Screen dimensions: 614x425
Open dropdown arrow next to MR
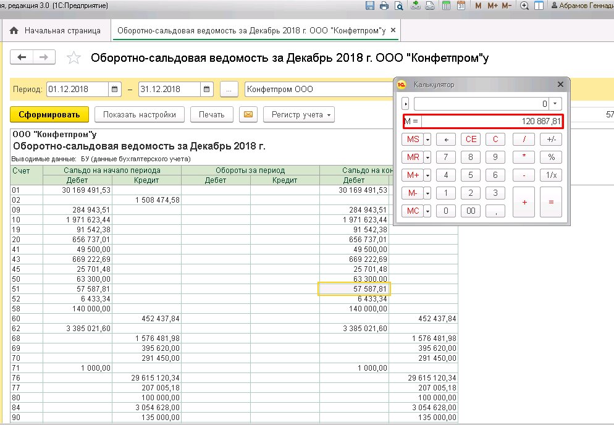point(427,157)
